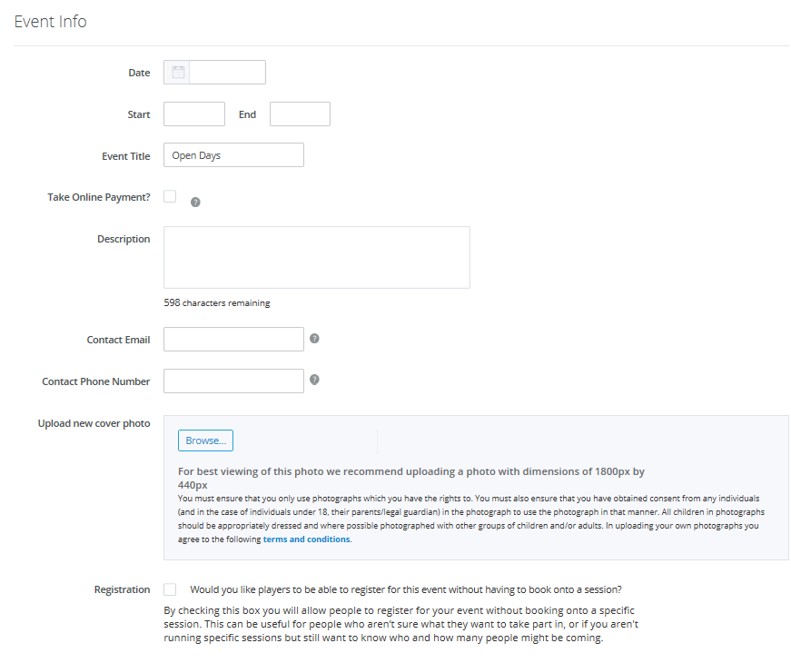This screenshot has height=663, width=791.
Task: Focus the Date input field
Action: 228,72
